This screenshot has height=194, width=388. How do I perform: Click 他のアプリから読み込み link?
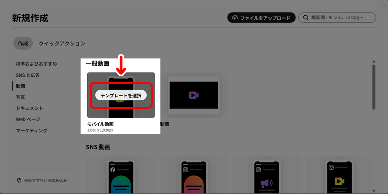tap(42, 180)
